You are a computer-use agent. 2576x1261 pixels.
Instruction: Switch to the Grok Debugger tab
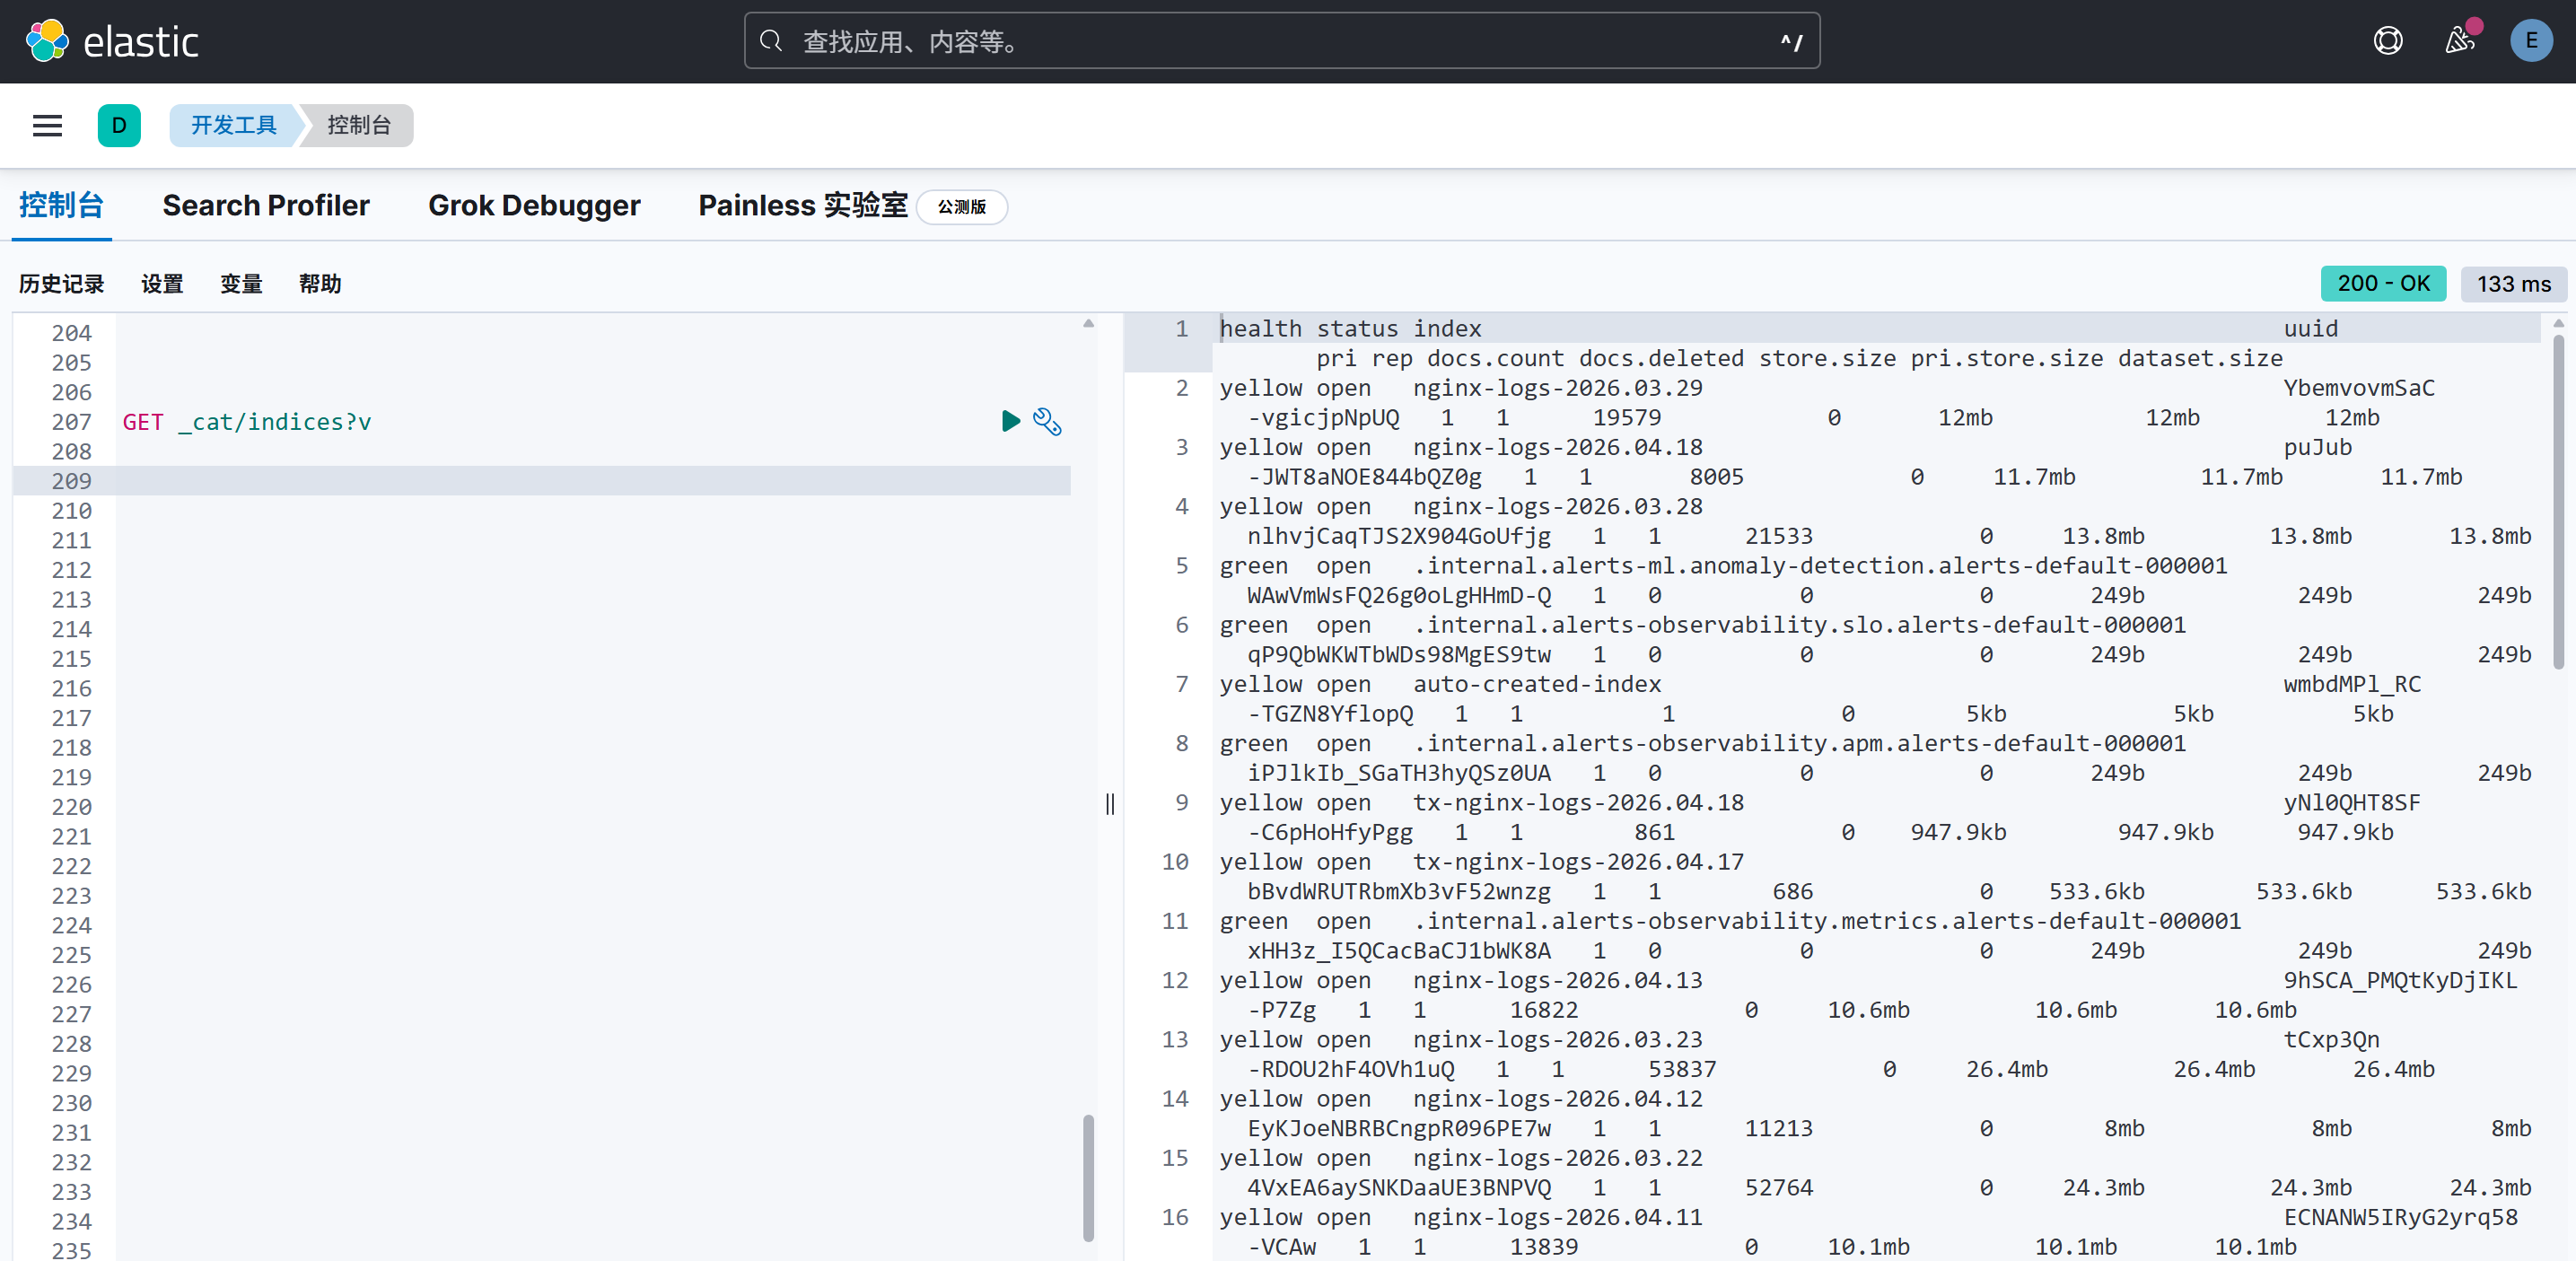coord(534,205)
